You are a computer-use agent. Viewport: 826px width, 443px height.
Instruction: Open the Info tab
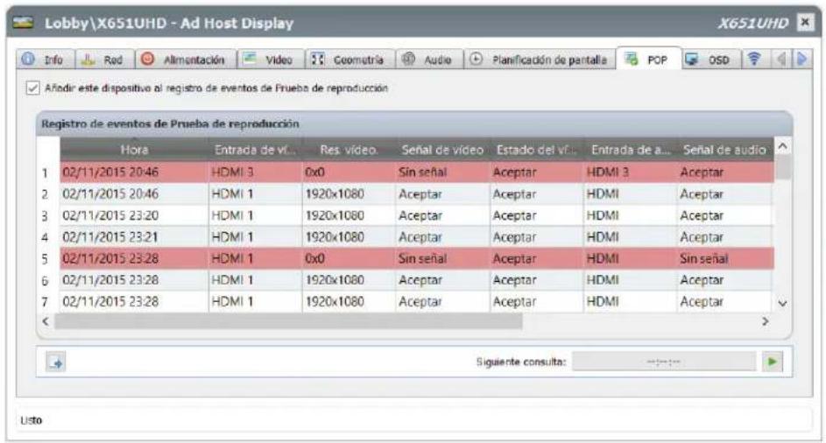pyautogui.click(x=45, y=60)
